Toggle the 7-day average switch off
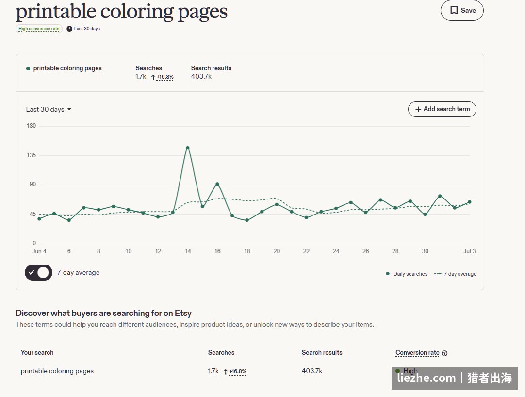 (38, 272)
